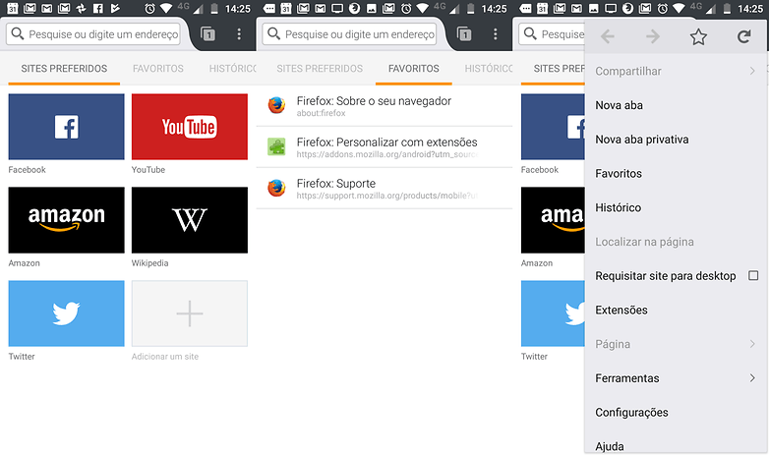Open 'Firefox: Sobre o seu navegador' bookmark
Image resolution: width=769 pixels, height=455 pixels.
tap(384, 106)
